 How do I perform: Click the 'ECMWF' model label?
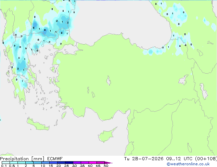(x=55, y=159)
